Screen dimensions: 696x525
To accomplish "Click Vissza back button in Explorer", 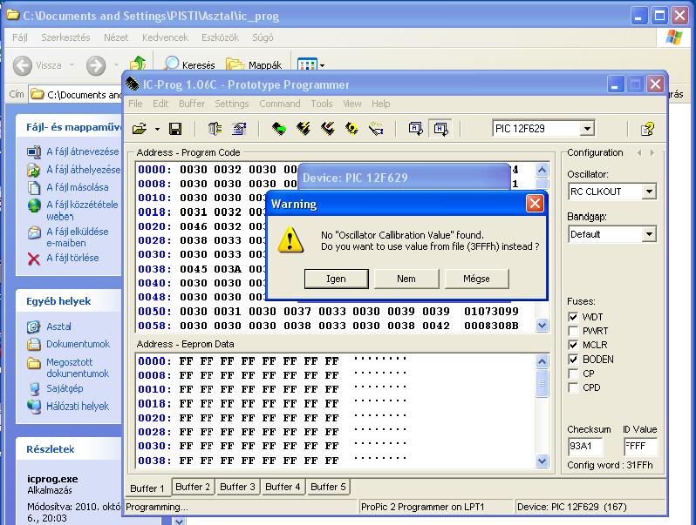I will tap(38, 65).
